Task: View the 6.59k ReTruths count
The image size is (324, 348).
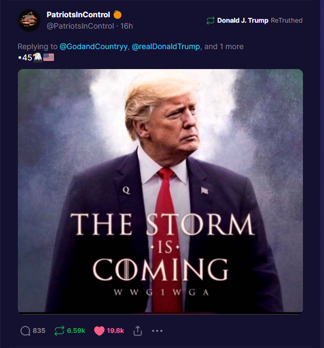Action: coord(76,331)
